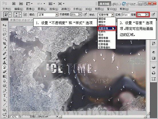Select the 3D Camera Rotate tool
The height and width of the screenshot is (119, 158).
click(x=4, y=114)
